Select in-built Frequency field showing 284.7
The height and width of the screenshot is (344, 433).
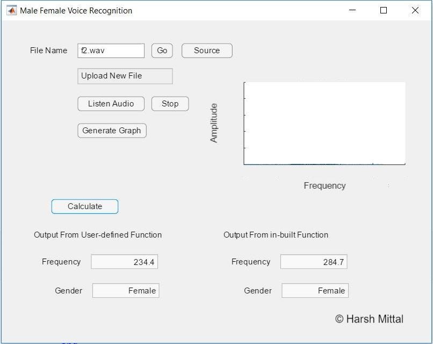pyautogui.click(x=314, y=262)
